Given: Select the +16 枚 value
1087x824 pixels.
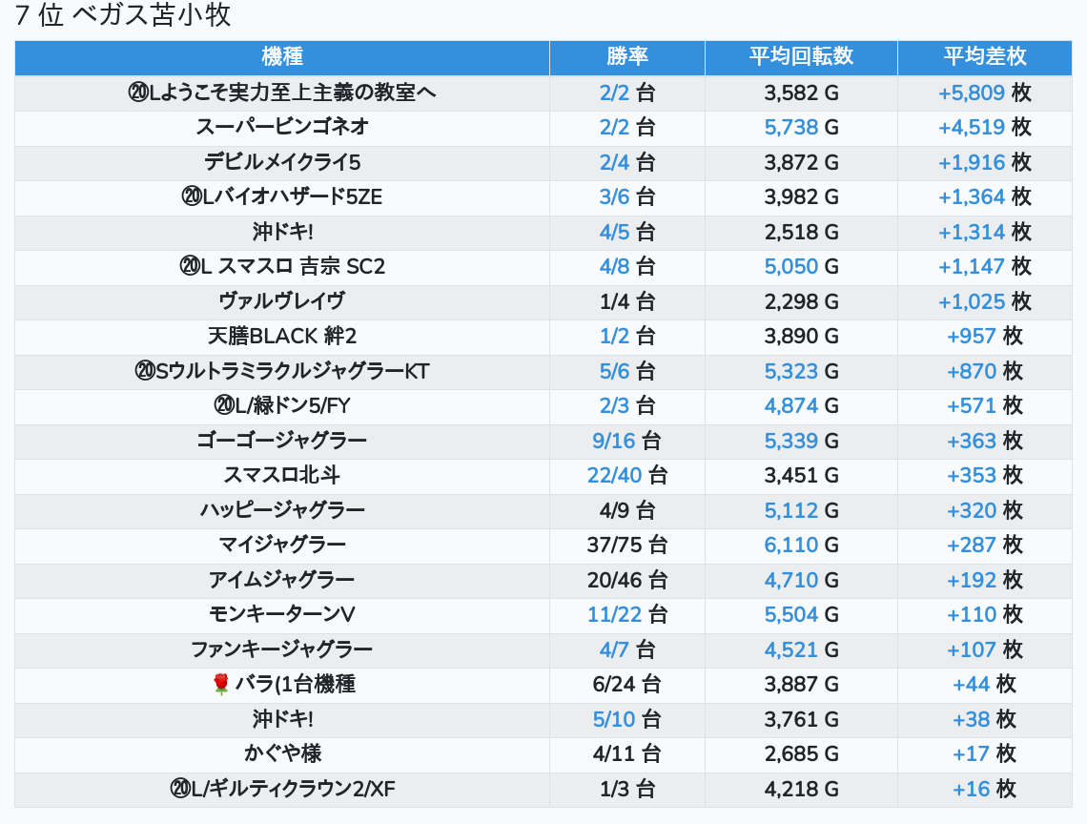Looking at the screenshot, I should pyautogui.click(x=984, y=790).
